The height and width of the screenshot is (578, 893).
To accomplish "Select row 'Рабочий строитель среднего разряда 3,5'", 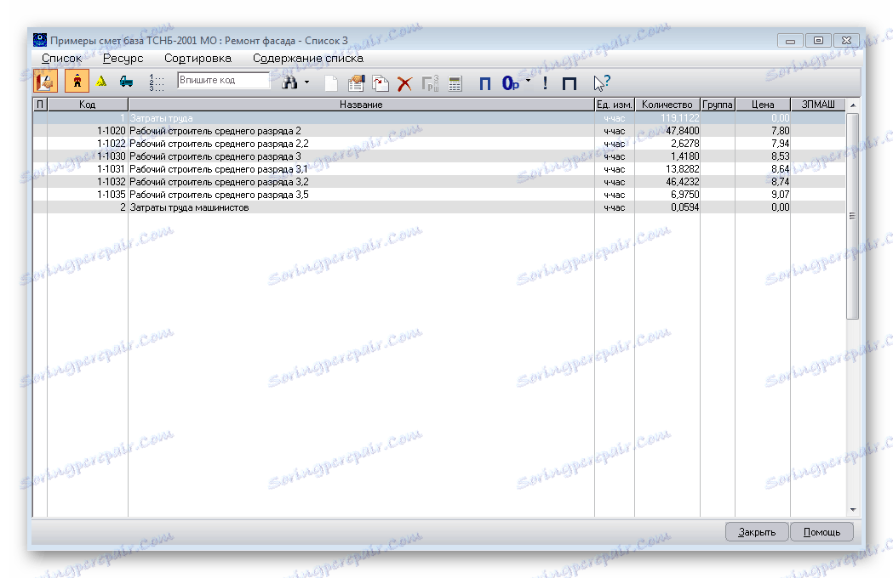I will 439,195.
